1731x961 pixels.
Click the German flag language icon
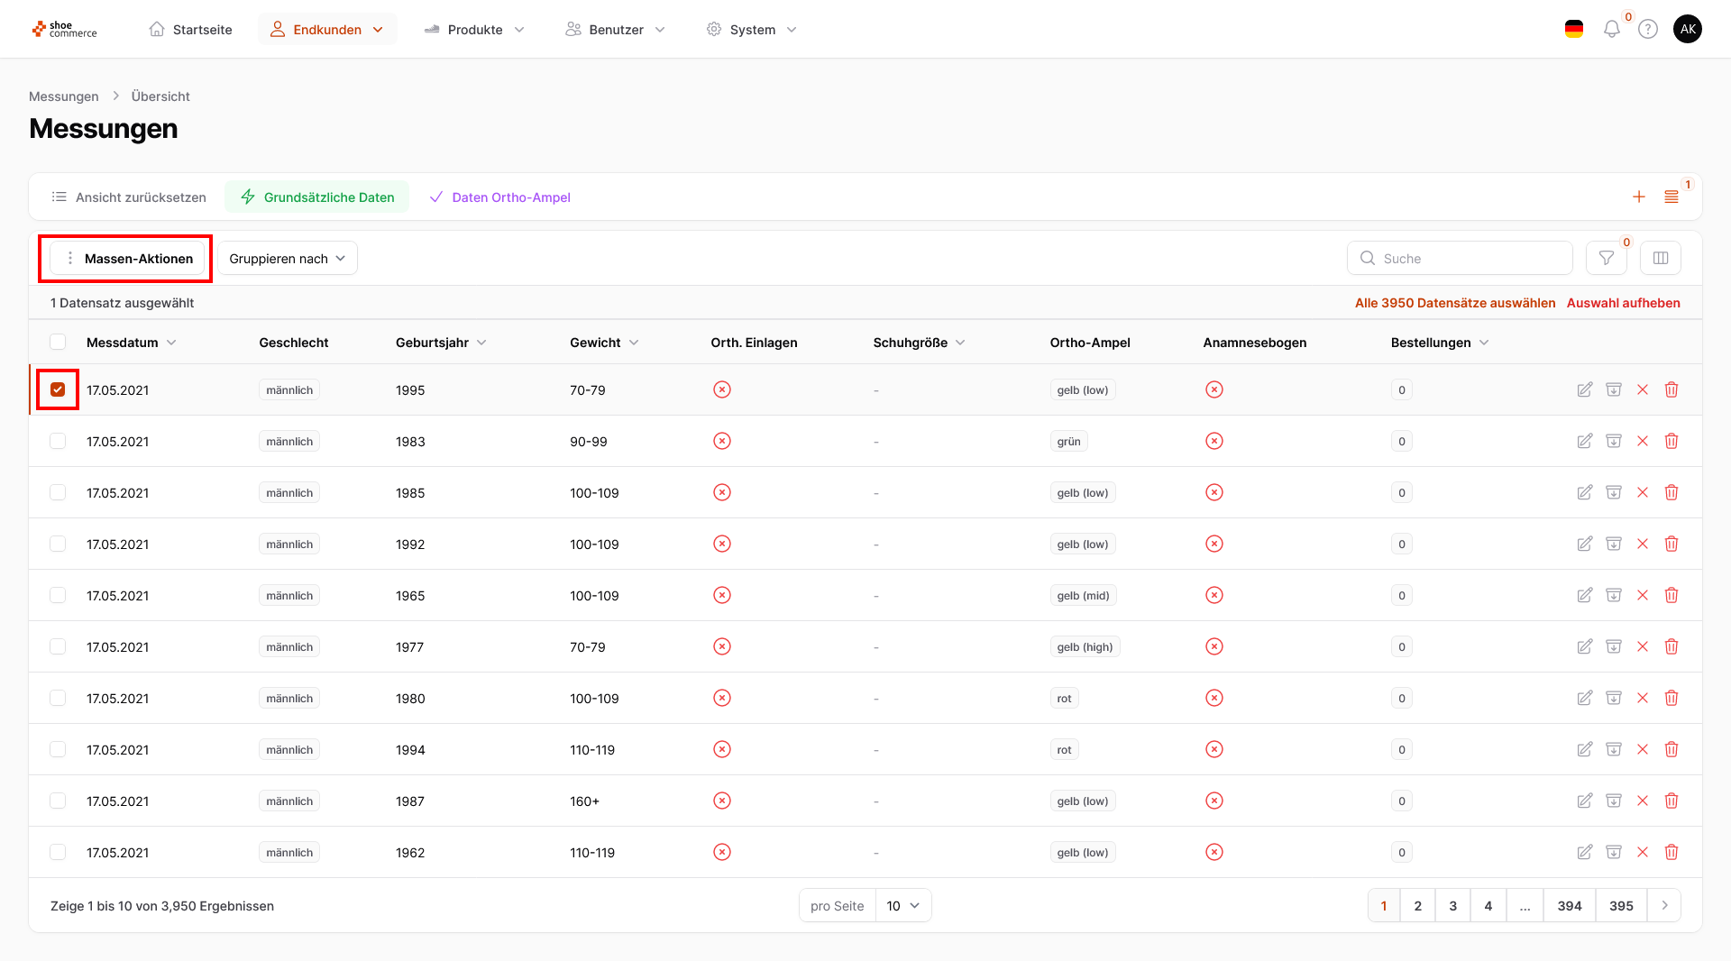coord(1573,30)
